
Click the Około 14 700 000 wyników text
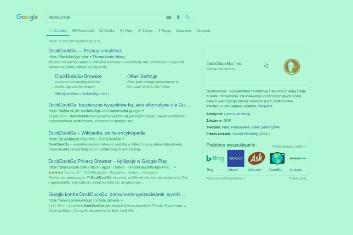74,41
